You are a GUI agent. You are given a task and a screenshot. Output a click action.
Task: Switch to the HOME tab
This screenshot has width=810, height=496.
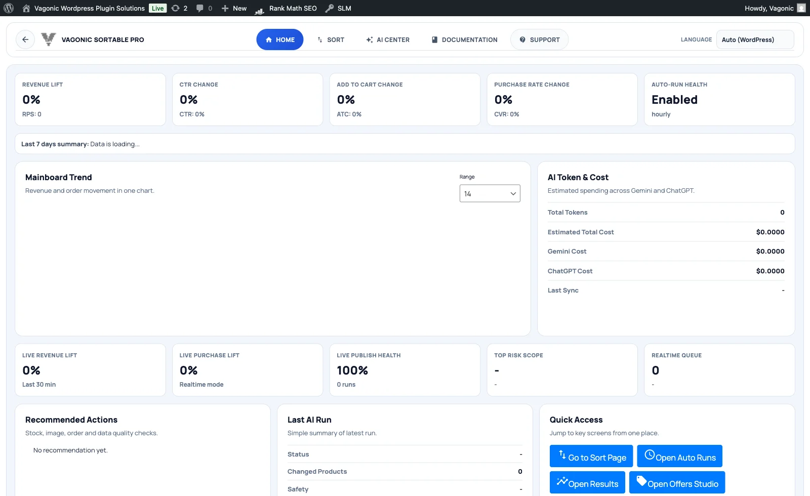click(280, 39)
